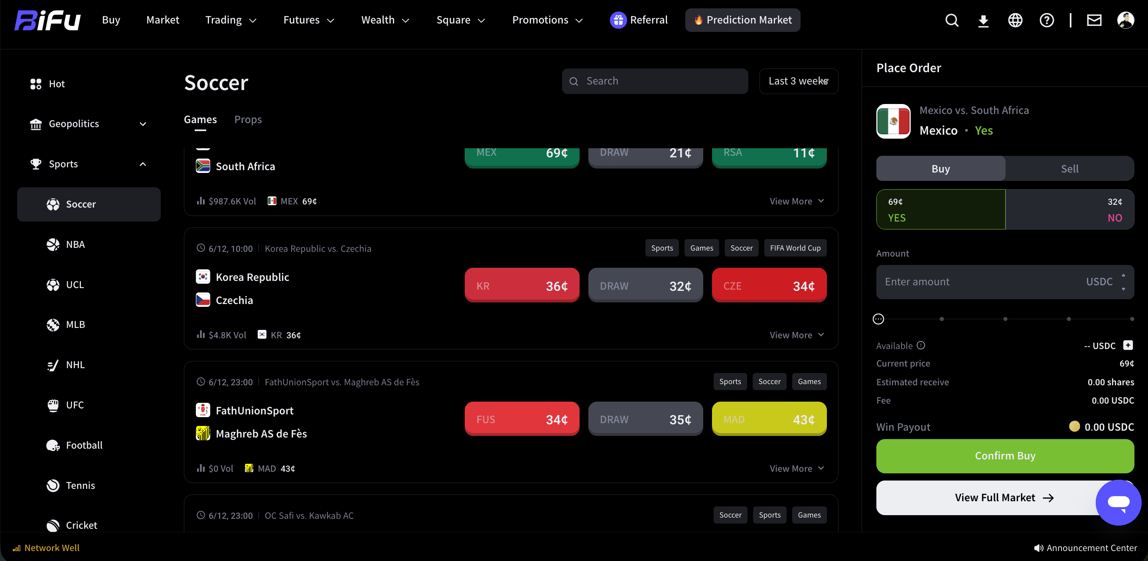Click the Available info icon
The width and height of the screenshot is (1148, 561).
tap(921, 345)
